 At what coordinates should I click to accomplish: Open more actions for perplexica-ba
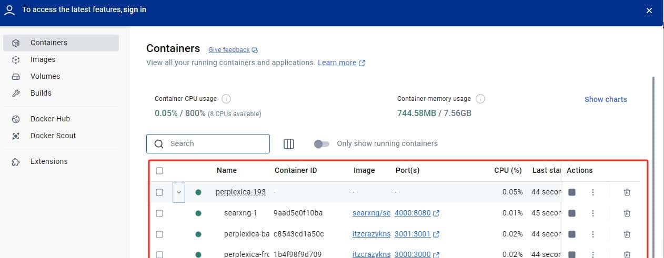[593, 234]
